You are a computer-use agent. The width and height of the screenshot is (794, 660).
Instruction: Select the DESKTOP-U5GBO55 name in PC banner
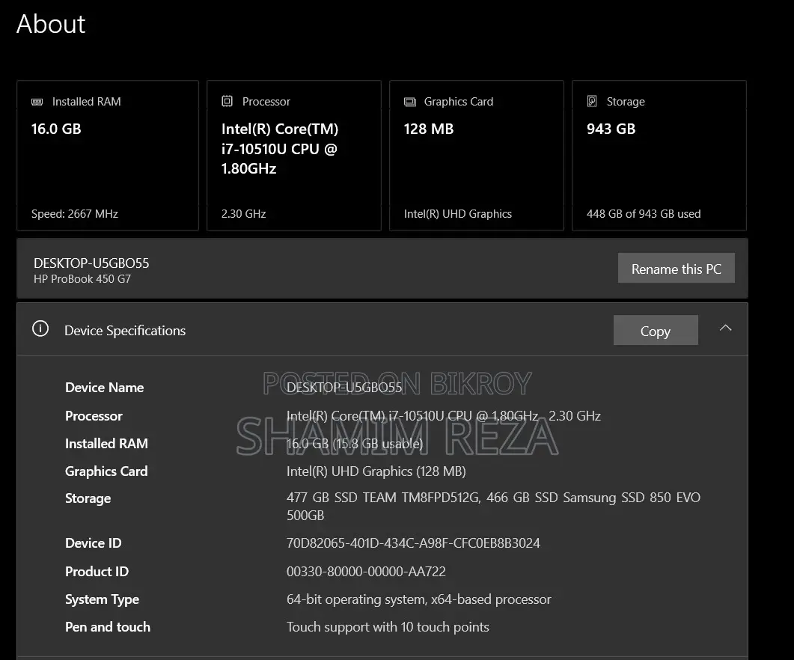pos(91,263)
